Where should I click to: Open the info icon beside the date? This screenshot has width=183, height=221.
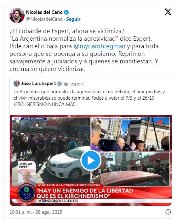click(x=168, y=212)
